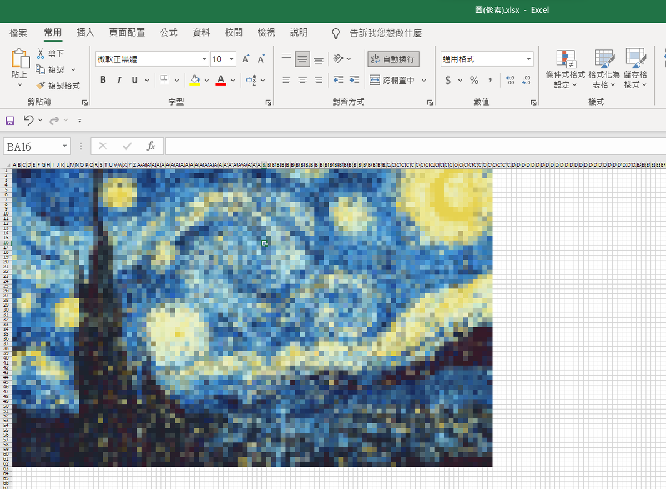Toggle Italic formatting
The image size is (666, 489).
pos(119,81)
